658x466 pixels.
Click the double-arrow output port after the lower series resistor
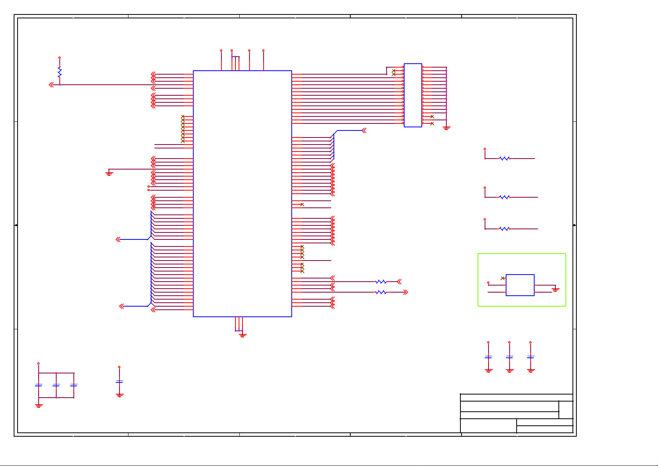click(405, 292)
